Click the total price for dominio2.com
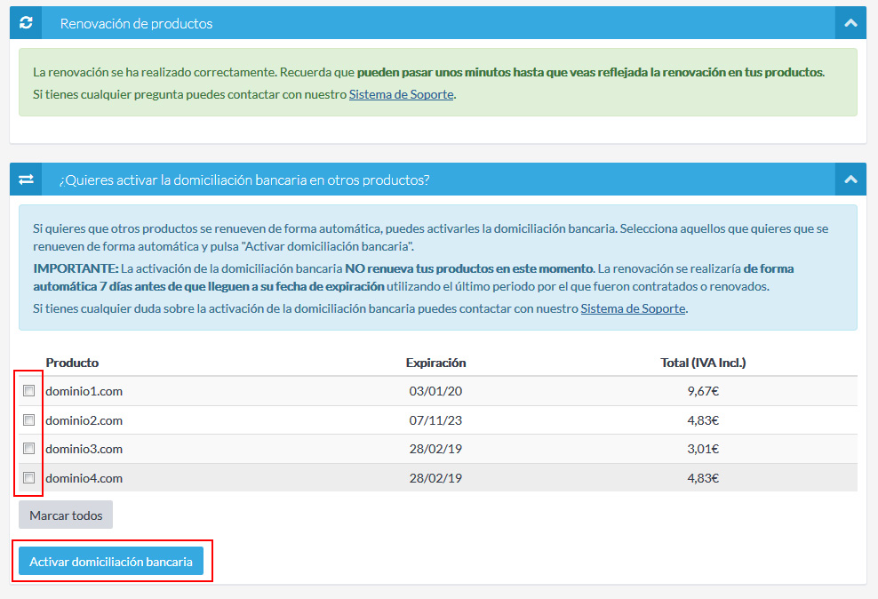 pos(702,420)
